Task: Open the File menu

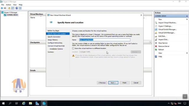Action: (3, 5)
